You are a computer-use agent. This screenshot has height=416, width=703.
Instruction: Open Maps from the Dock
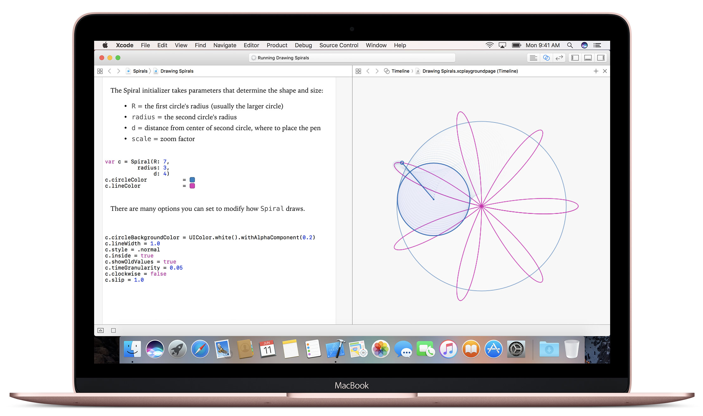pyautogui.click(x=358, y=349)
